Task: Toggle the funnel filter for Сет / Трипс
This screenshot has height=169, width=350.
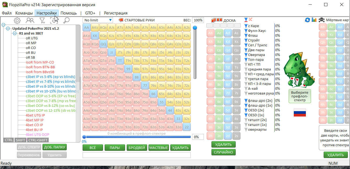Action: pyautogui.click(x=246, y=45)
